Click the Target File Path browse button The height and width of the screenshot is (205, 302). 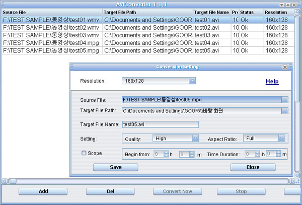(x=285, y=111)
